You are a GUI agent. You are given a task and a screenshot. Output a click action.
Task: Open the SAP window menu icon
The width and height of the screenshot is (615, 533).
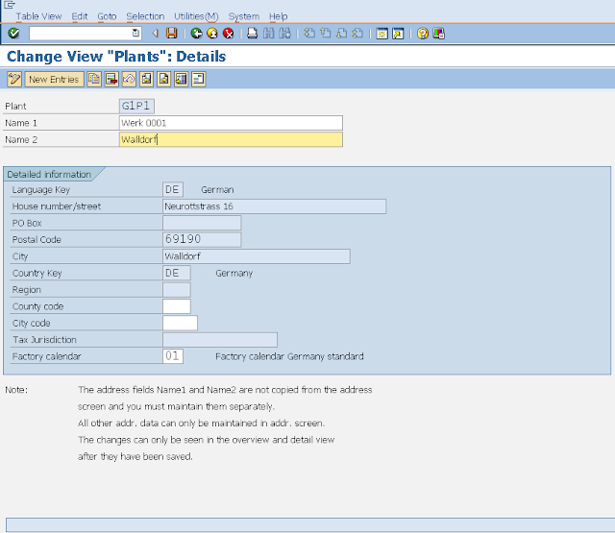click(10, 5)
